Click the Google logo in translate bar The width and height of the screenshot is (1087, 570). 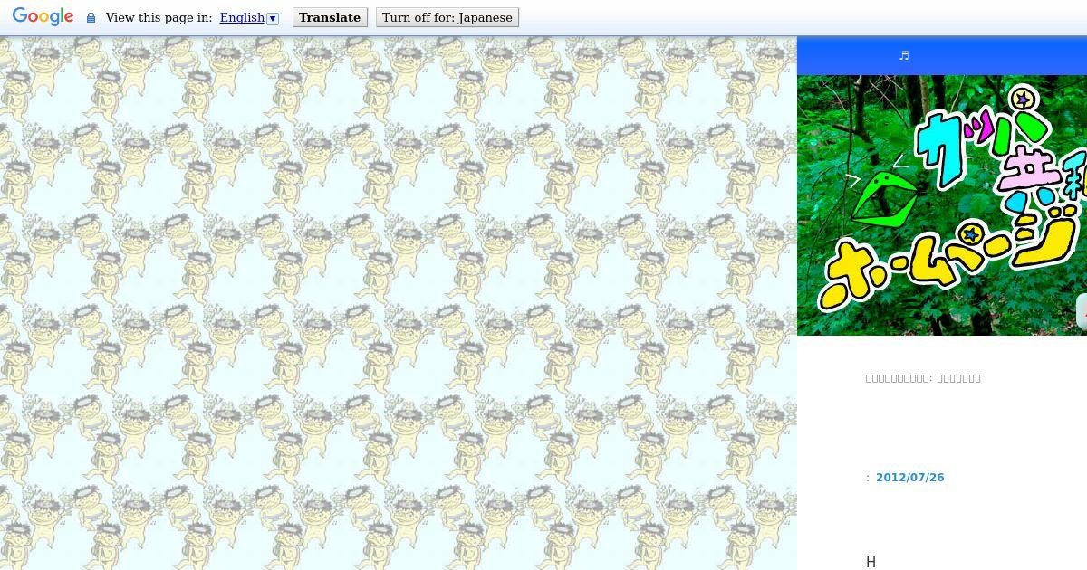click(43, 17)
